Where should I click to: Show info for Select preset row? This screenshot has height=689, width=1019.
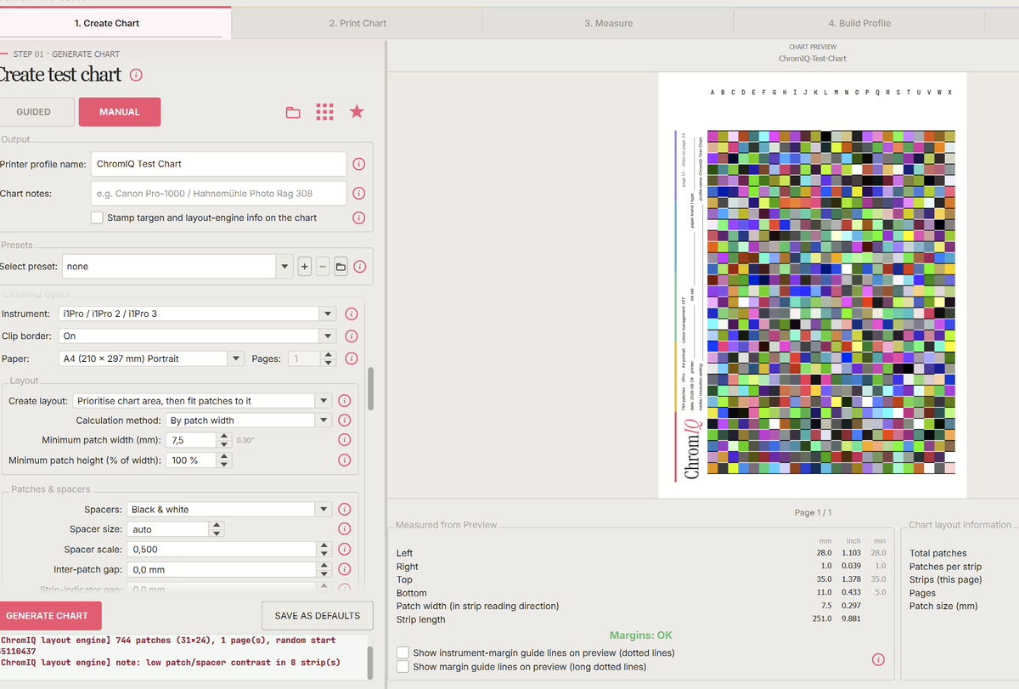[359, 267]
